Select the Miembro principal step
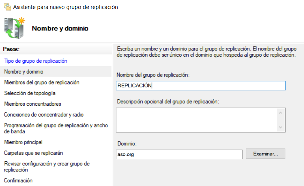The height and width of the screenshot is (186, 304). pos(23,142)
